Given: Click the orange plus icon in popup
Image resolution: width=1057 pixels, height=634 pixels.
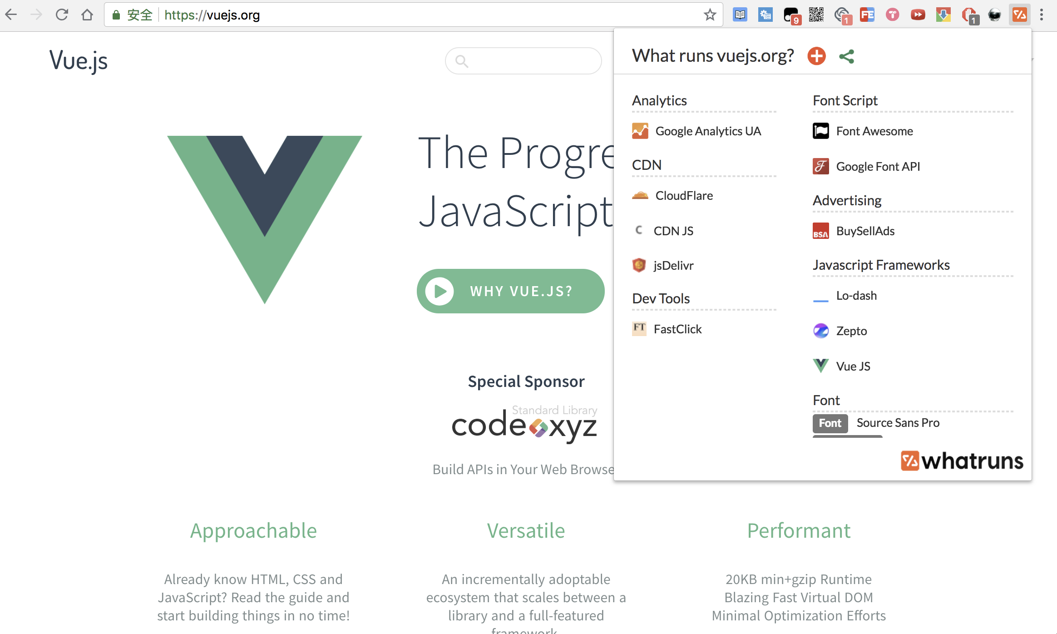Looking at the screenshot, I should pos(816,56).
